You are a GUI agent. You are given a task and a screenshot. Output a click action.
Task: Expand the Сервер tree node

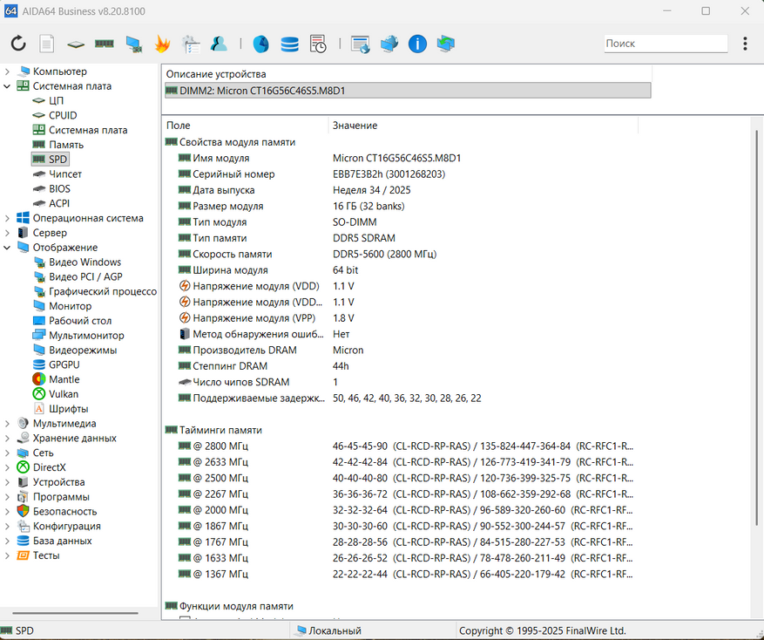click(7, 233)
